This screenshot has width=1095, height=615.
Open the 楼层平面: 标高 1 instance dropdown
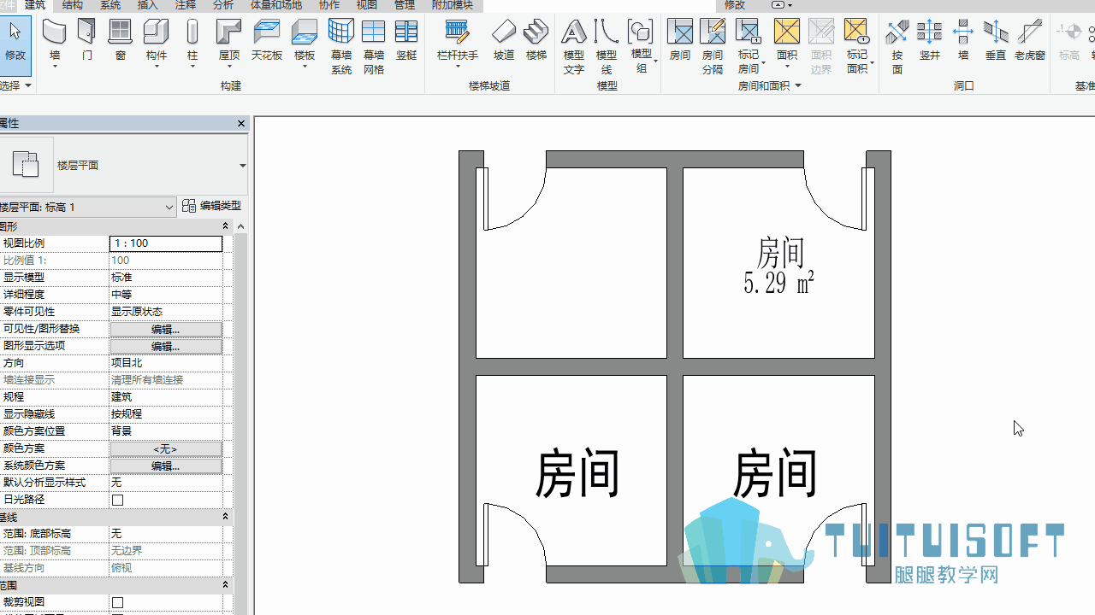(169, 207)
